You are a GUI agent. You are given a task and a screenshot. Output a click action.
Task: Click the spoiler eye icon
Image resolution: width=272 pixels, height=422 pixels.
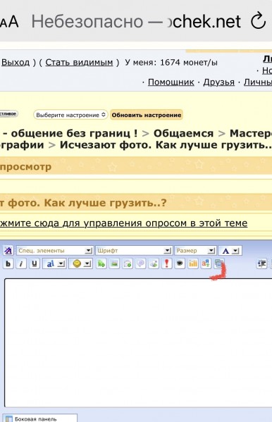click(180, 263)
